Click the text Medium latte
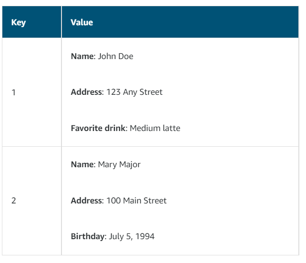The height and width of the screenshot is (263, 306). (155, 128)
